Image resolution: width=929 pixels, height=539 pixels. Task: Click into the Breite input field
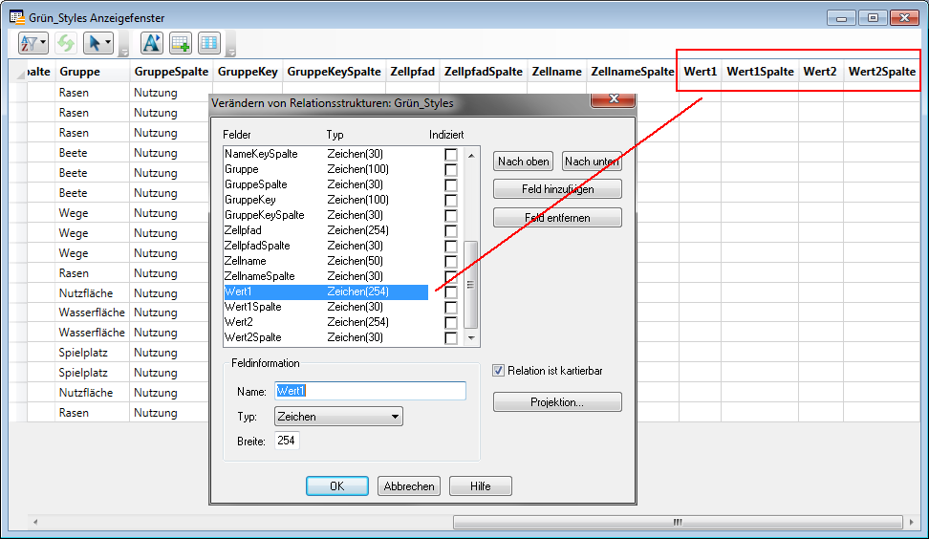(x=287, y=441)
